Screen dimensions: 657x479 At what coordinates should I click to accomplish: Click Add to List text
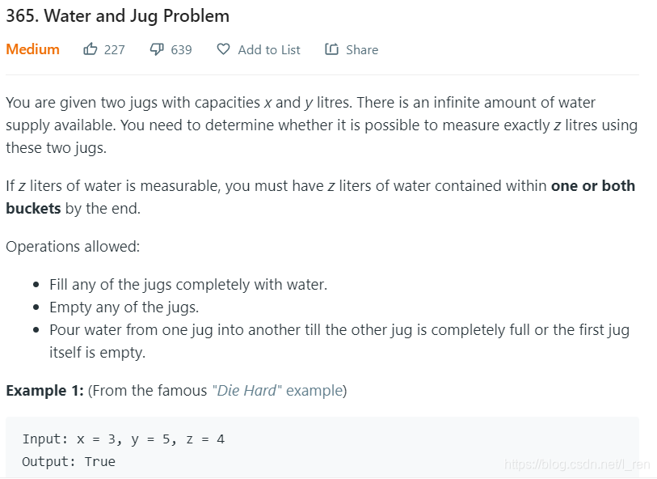(x=268, y=49)
